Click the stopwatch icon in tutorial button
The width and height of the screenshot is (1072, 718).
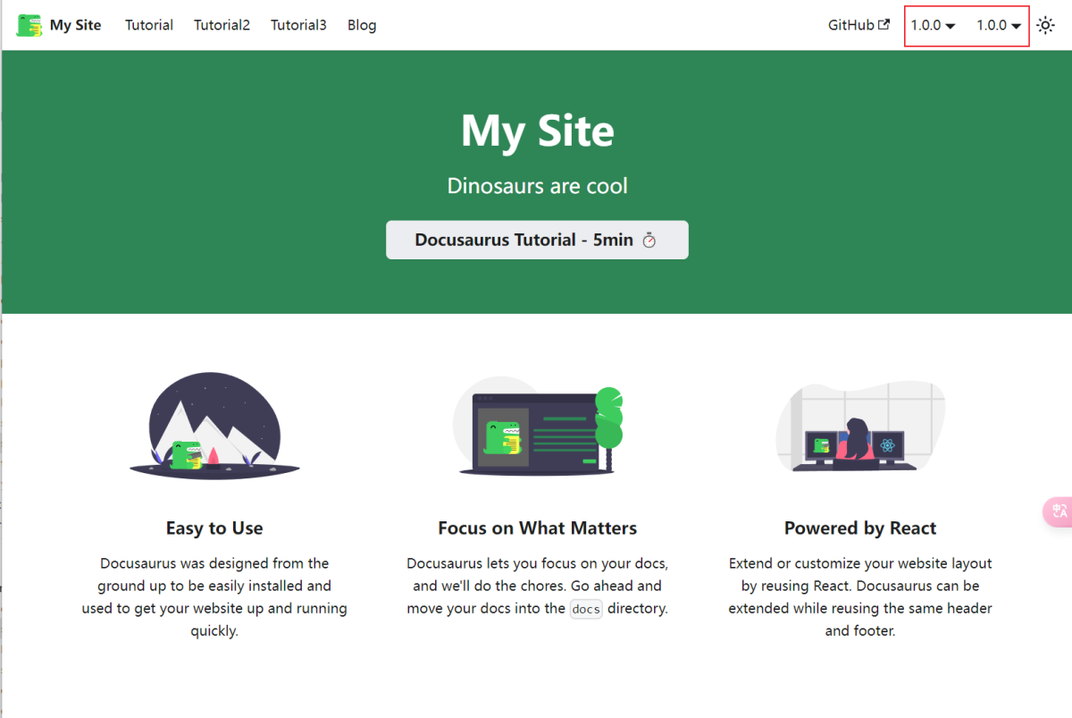coord(649,241)
